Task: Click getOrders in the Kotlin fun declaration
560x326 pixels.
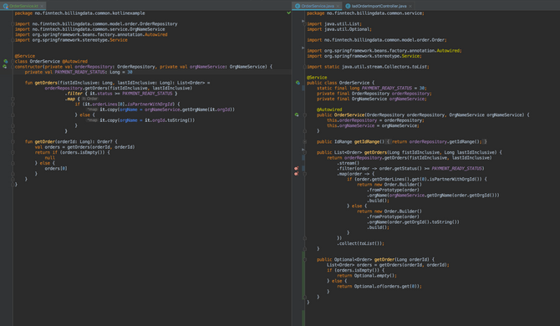Action: pyautogui.click(x=46, y=83)
